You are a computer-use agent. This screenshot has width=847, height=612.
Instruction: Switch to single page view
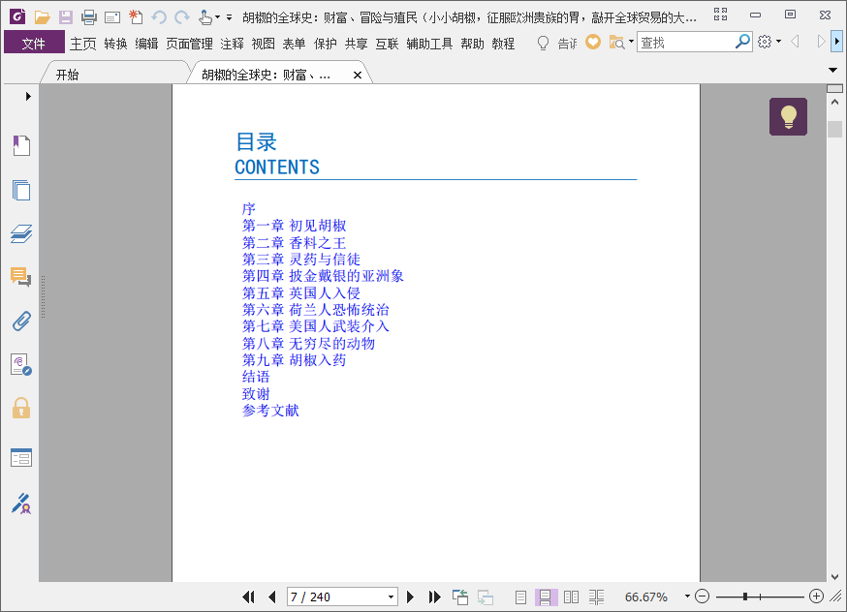click(520, 597)
